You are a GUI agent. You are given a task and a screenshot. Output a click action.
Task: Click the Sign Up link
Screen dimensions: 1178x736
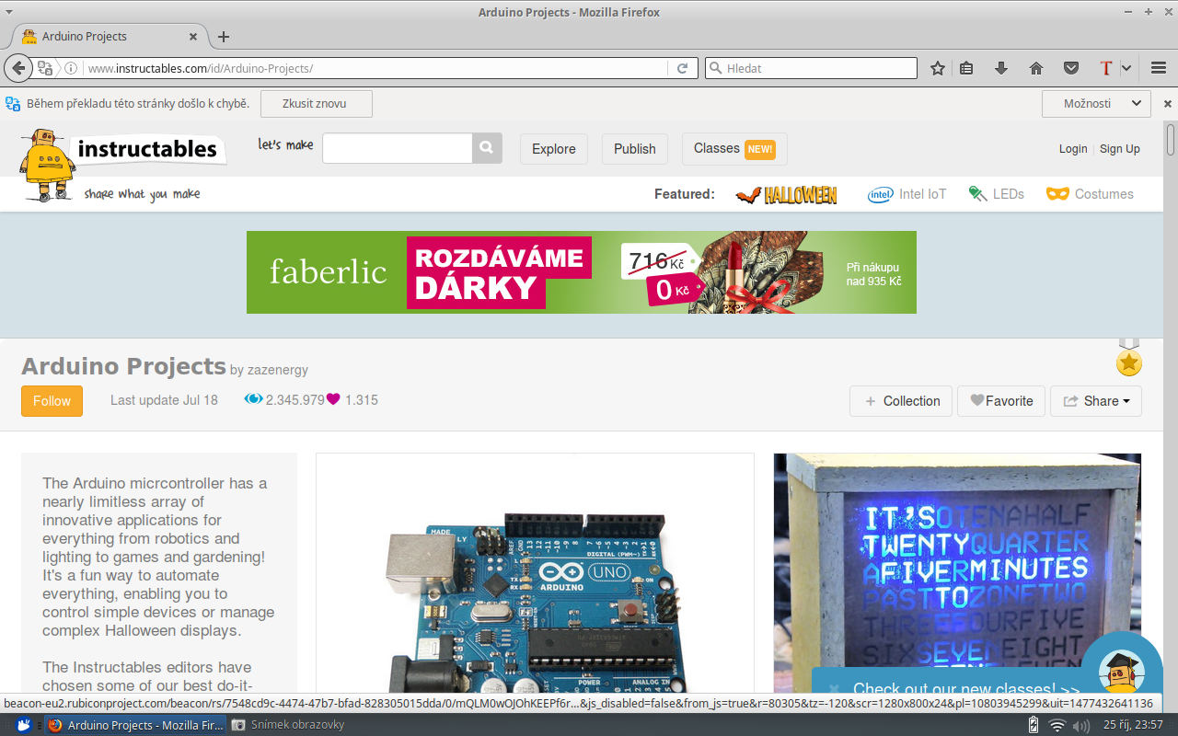[1120, 149]
